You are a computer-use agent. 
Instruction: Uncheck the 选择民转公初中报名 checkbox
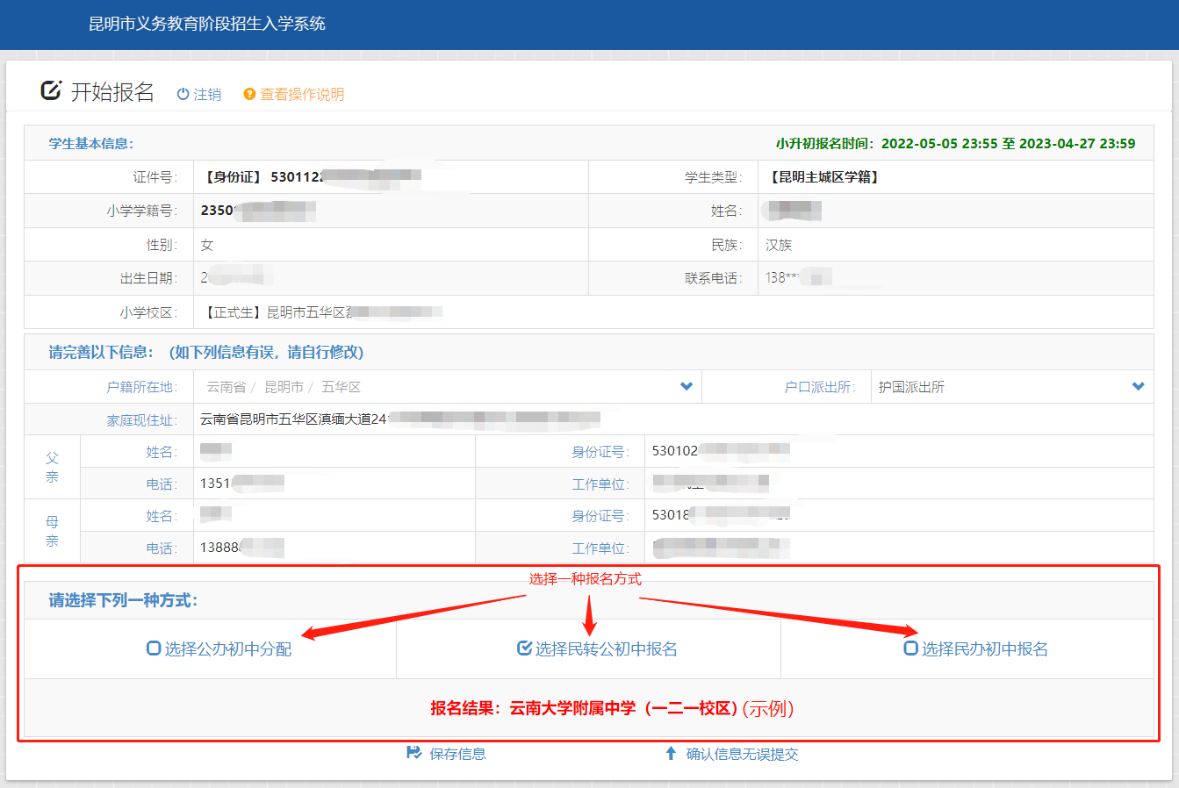(x=525, y=648)
